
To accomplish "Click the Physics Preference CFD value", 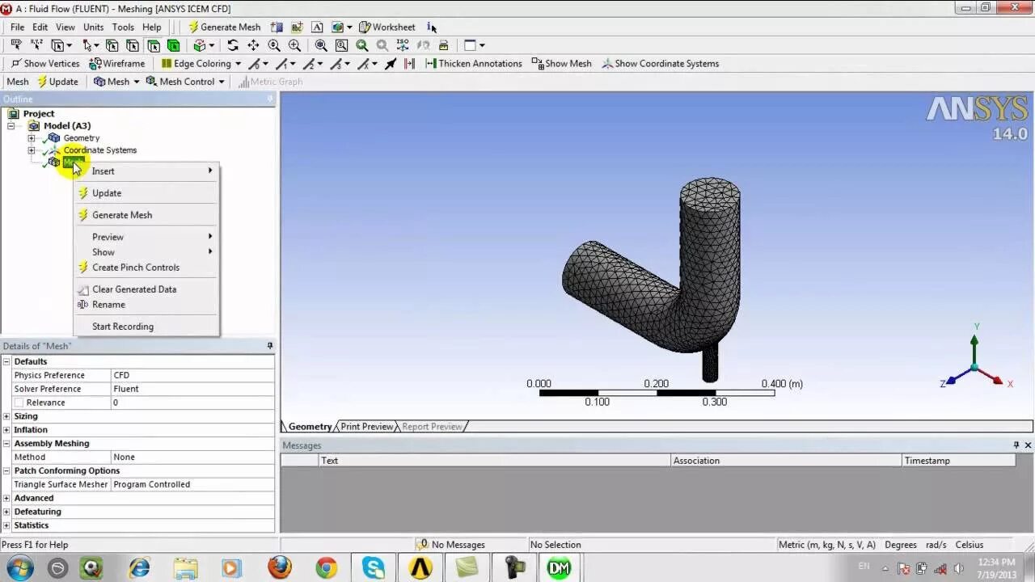I will pos(192,375).
